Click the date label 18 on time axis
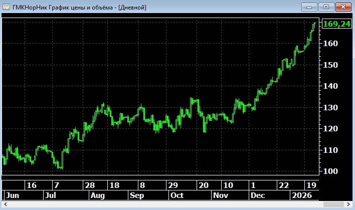 coord(114,185)
